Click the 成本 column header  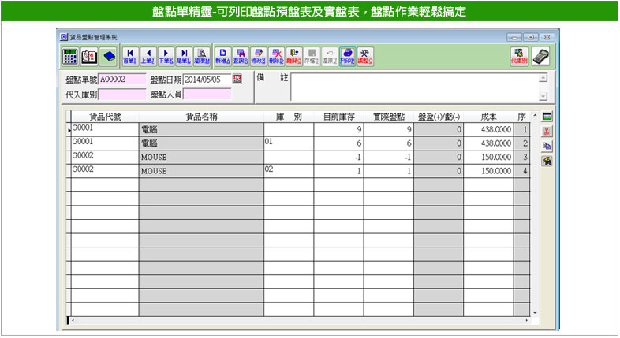488,117
